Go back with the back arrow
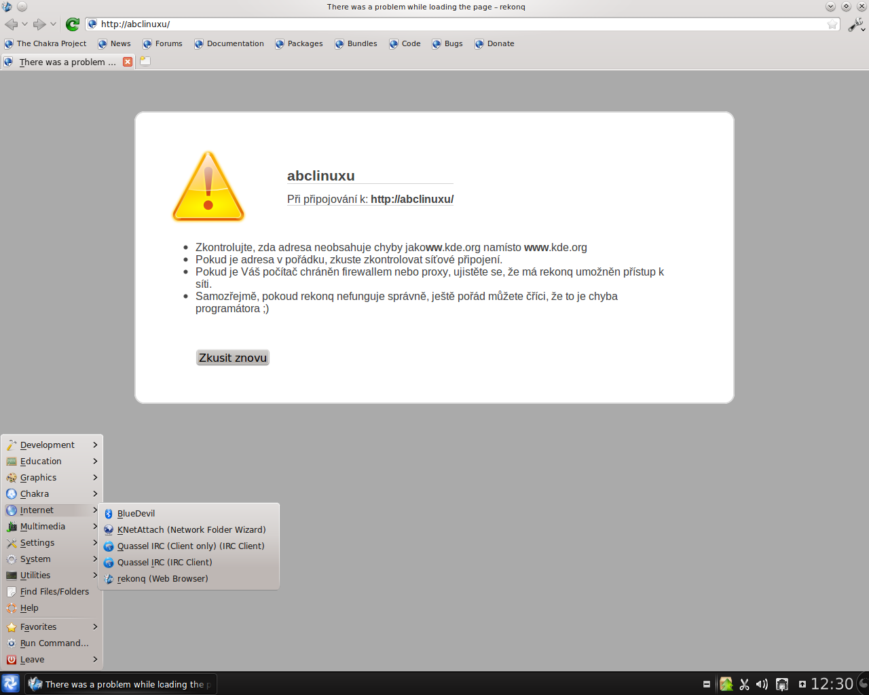 [x=11, y=24]
